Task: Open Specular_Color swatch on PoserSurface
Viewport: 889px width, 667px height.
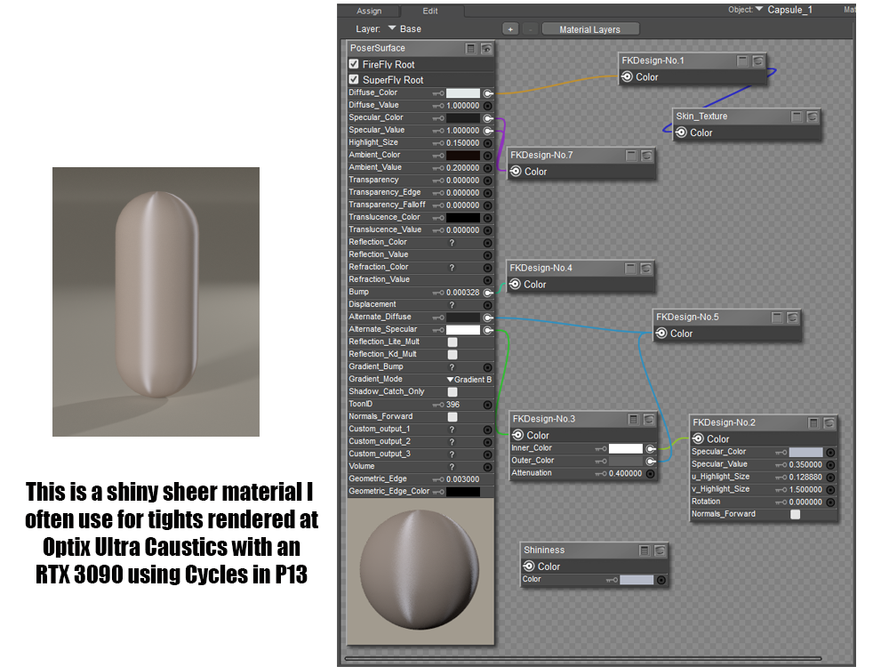Action: 462,118
